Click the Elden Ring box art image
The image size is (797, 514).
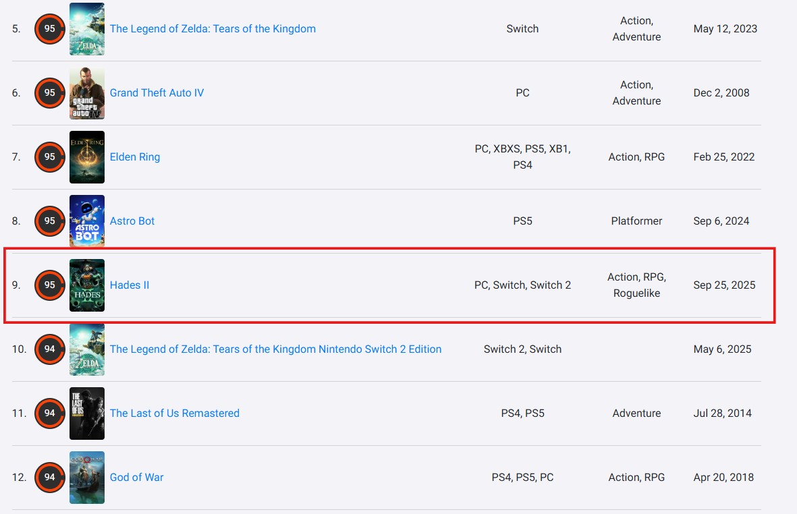coord(86,156)
